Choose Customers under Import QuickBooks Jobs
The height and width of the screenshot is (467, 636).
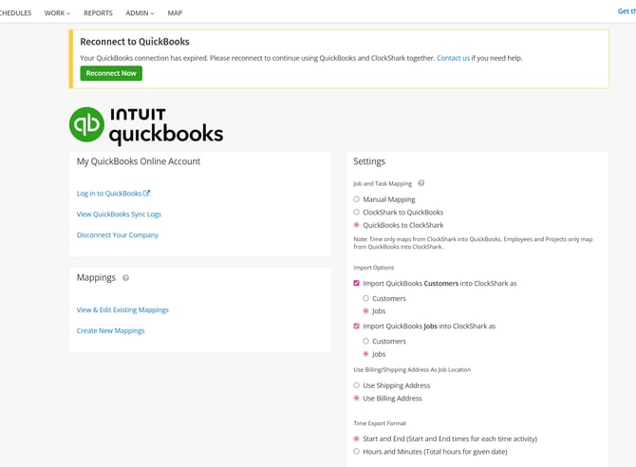click(365, 341)
